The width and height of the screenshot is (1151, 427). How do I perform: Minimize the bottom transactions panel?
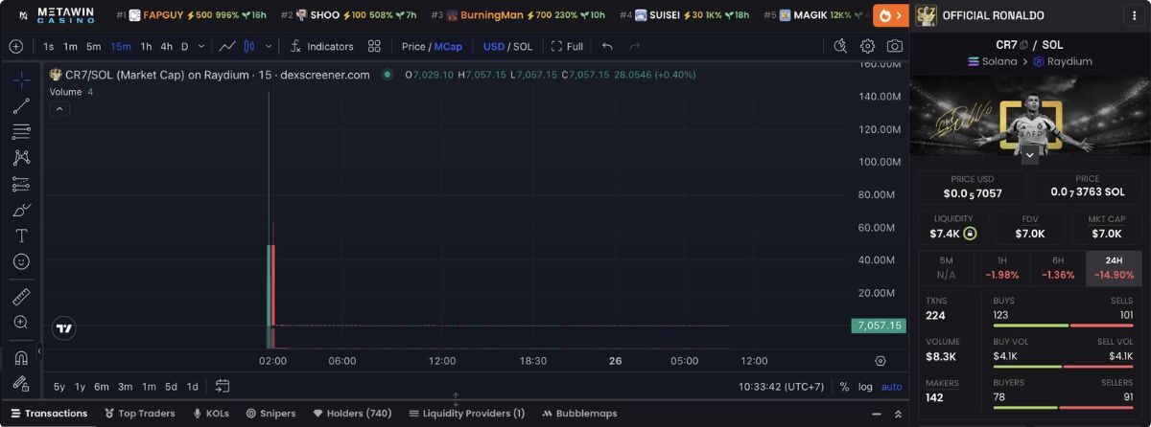[877, 414]
